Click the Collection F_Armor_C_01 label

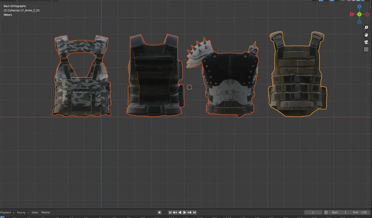pos(22,11)
